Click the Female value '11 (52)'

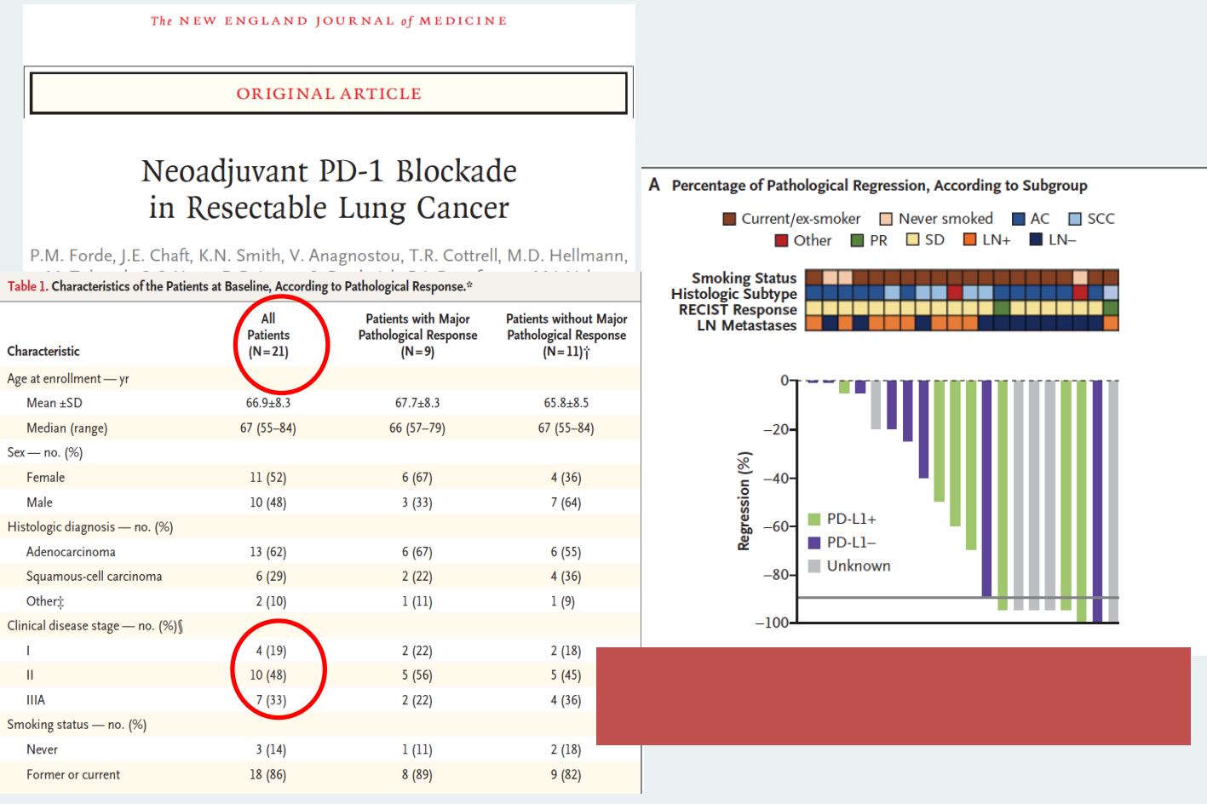point(268,478)
